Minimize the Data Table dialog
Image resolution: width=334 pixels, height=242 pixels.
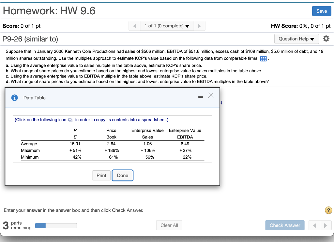(x=201, y=97)
